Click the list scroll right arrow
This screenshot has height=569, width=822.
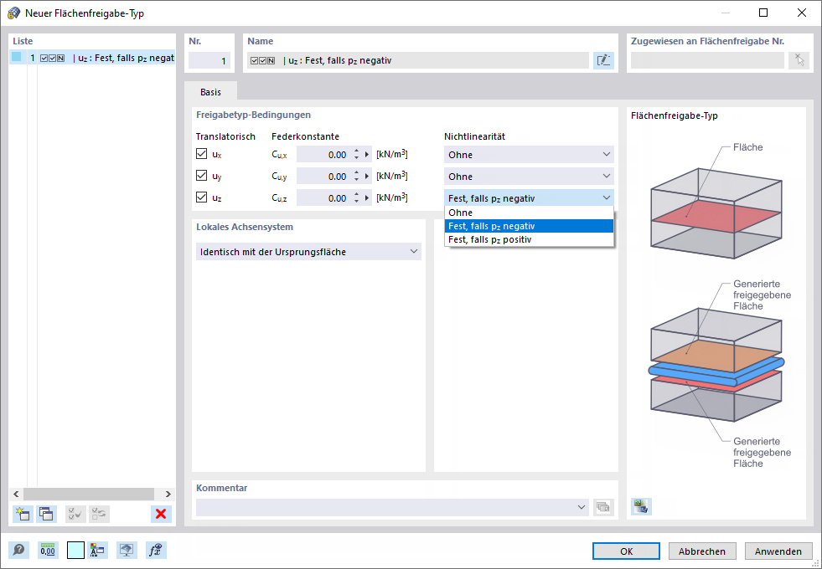(x=168, y=494)
